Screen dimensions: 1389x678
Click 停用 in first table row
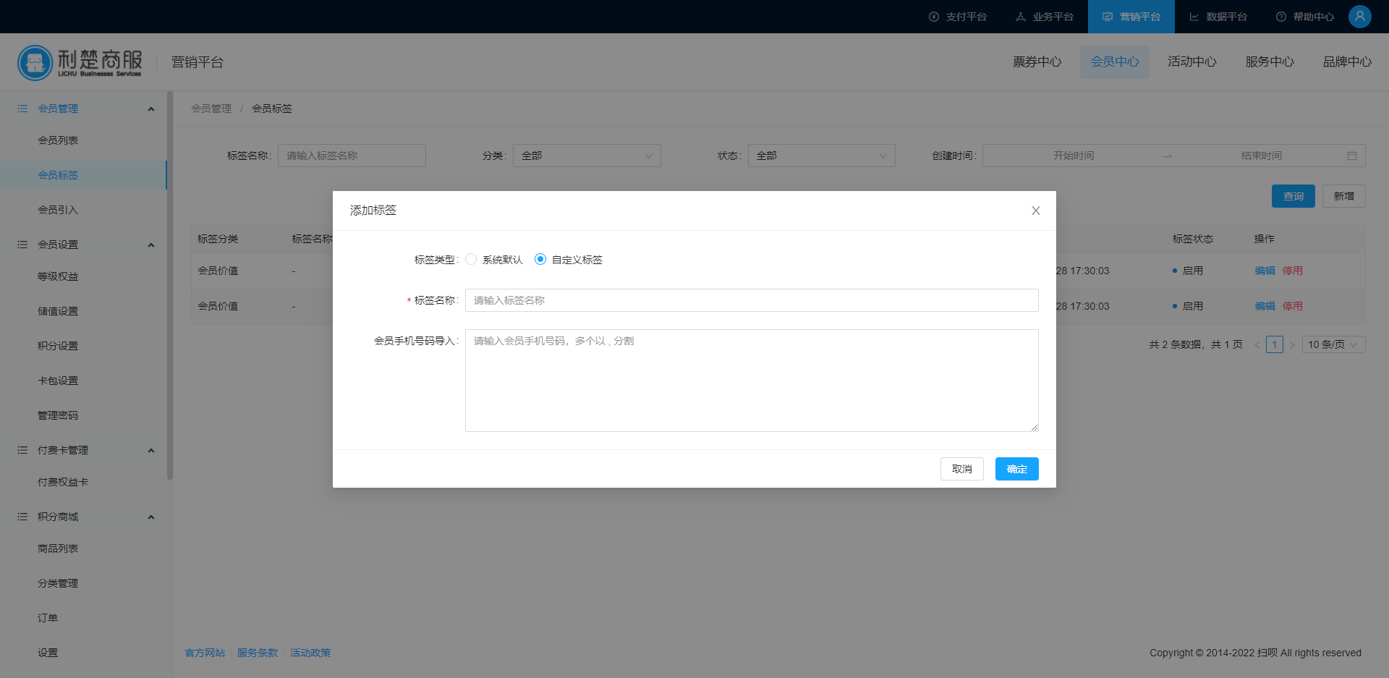tap(1293, 271)
